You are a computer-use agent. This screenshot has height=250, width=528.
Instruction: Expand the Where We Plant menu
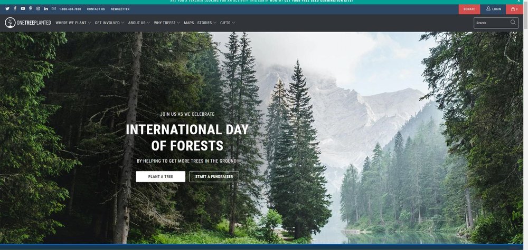pos(73,23)
